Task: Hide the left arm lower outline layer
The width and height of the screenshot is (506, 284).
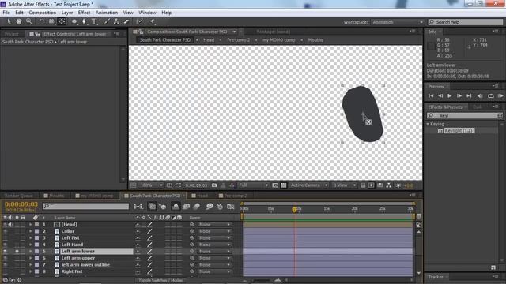Action: pyautogui.click(x=6, y=265)
